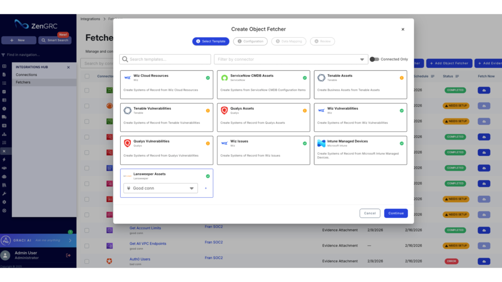Close the Integrations Hub panel
This screenshot has height=282, width=502.
point(68,67)
